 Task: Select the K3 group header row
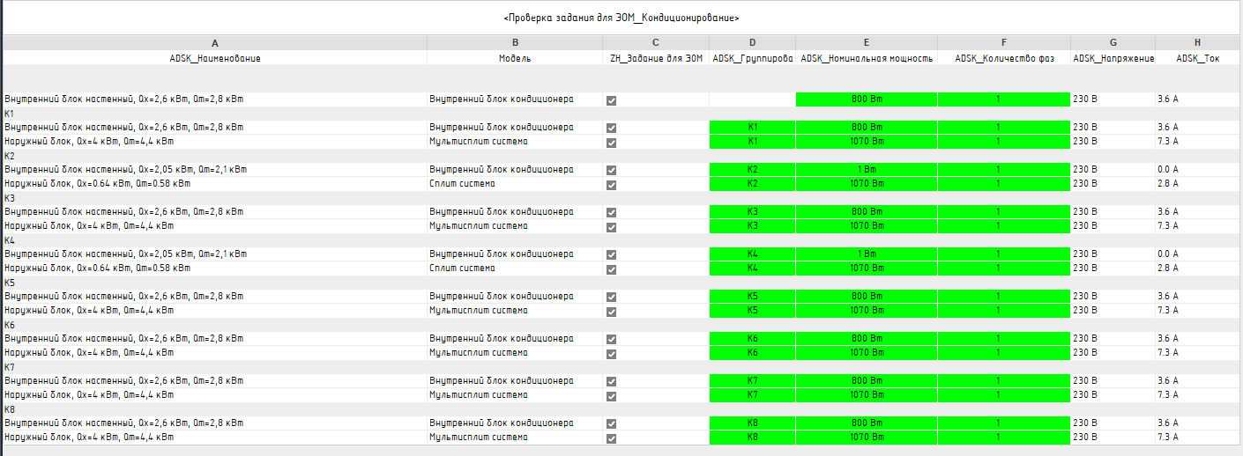[621, 198]
